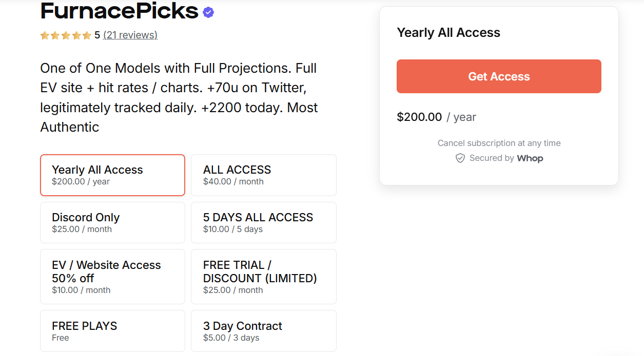Select the Discord Only plan
644x356 pixels.
coord(112,222)
